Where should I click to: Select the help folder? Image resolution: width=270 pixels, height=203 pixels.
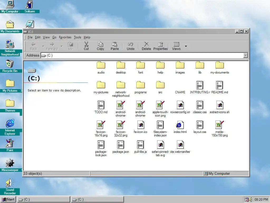click(160, 68)
